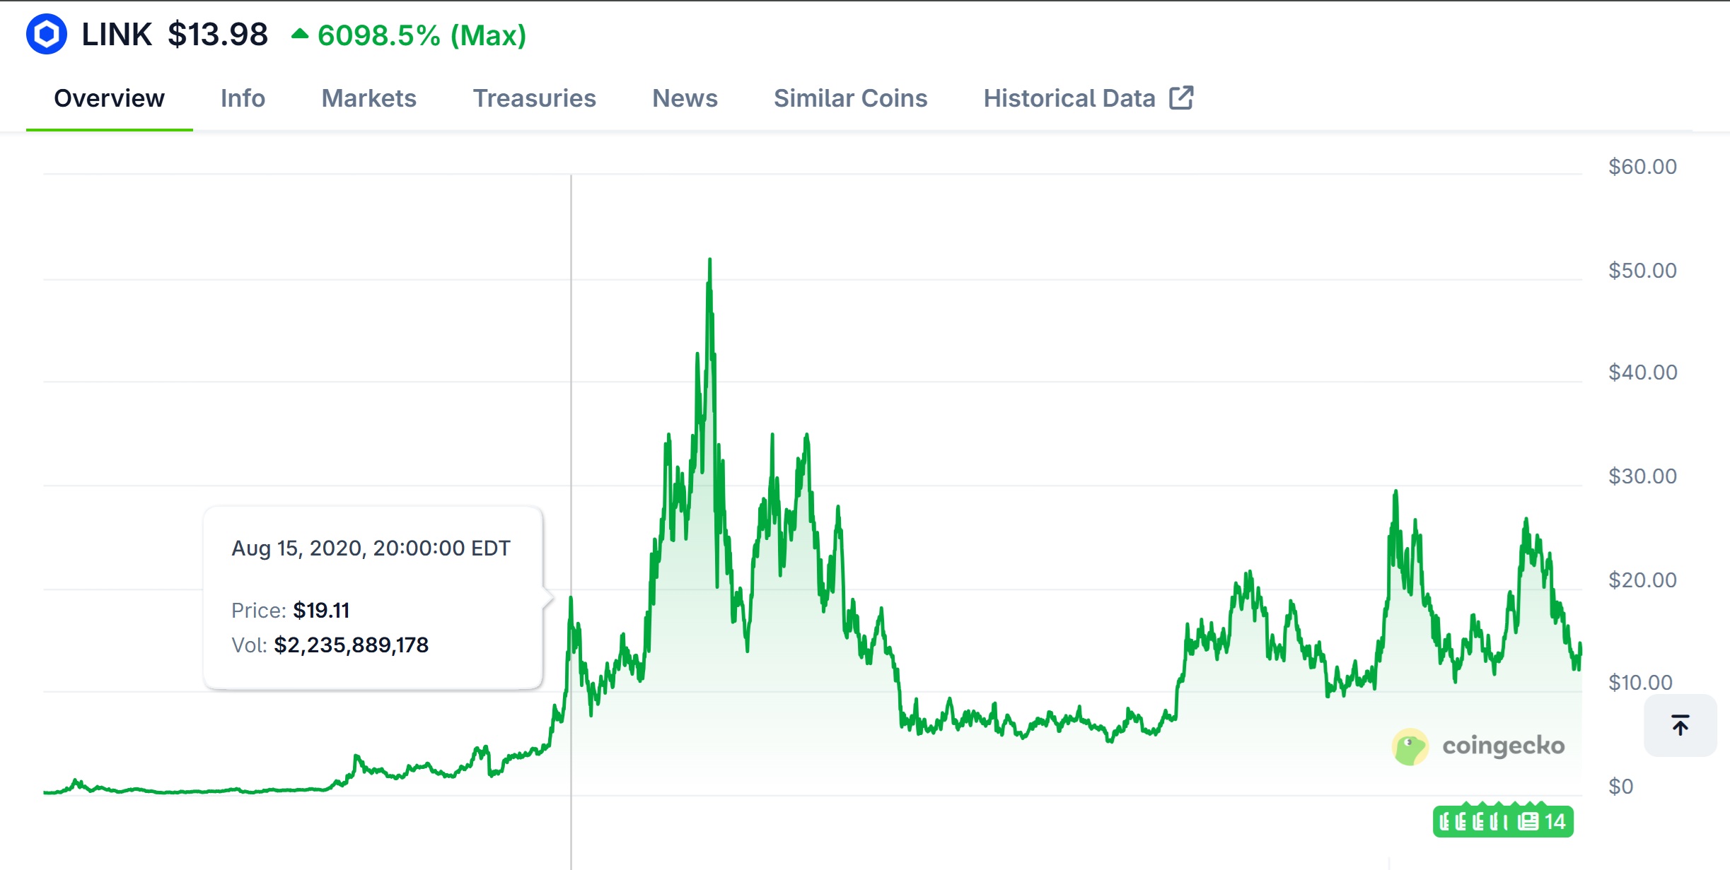Open the Info tab
The image size is (1730, 870).
click(x=243, y=98)
